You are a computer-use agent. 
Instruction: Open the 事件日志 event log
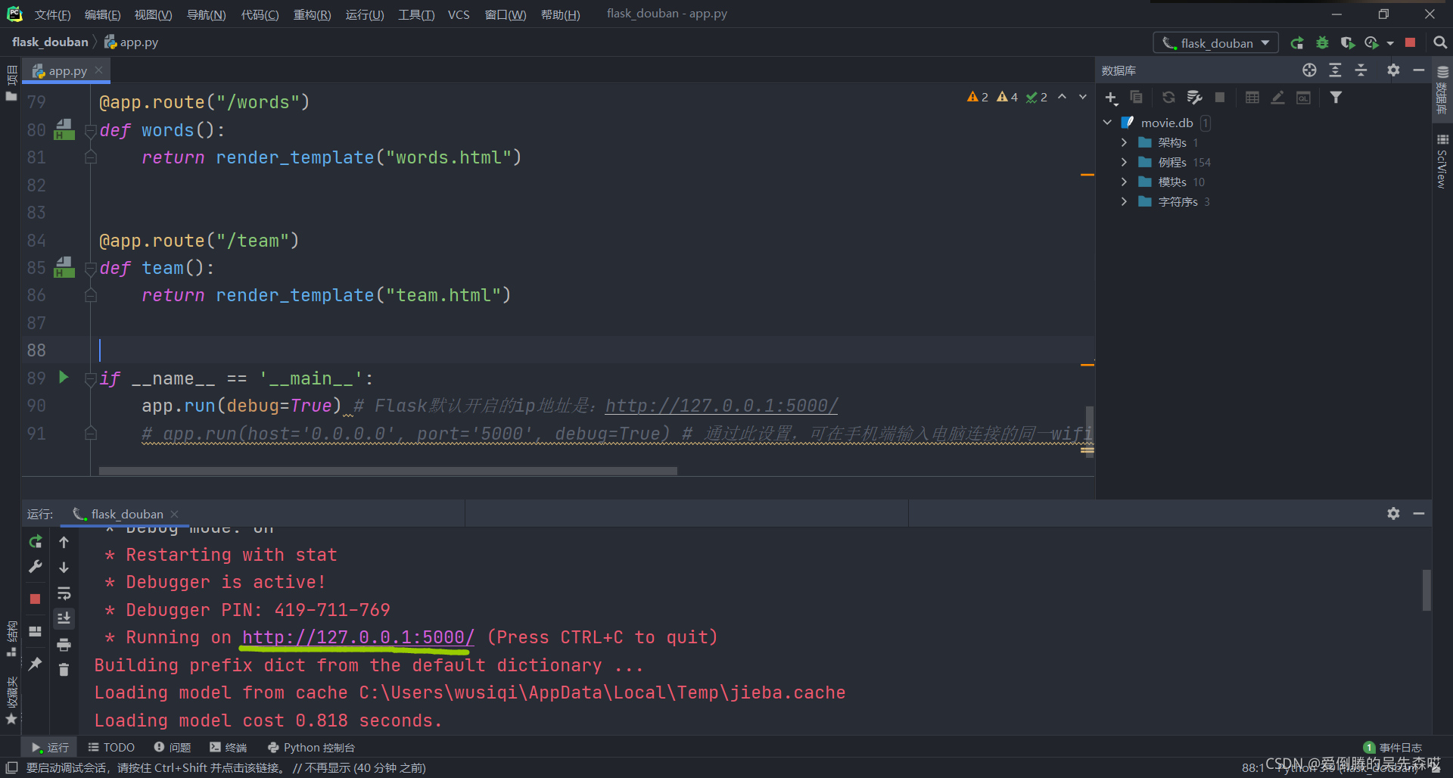click(1392, 747)
